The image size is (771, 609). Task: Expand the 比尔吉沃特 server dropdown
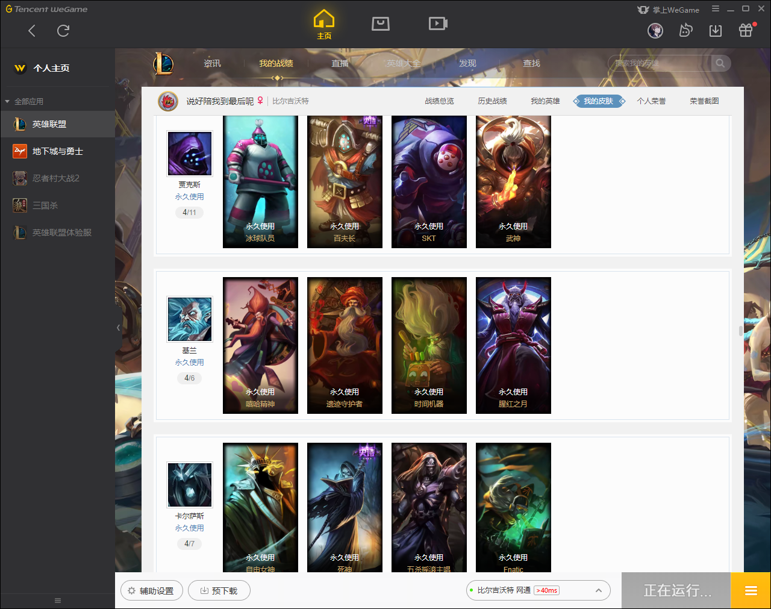coord(538,590)
